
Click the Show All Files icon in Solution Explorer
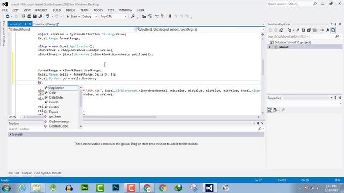point(314,30)
